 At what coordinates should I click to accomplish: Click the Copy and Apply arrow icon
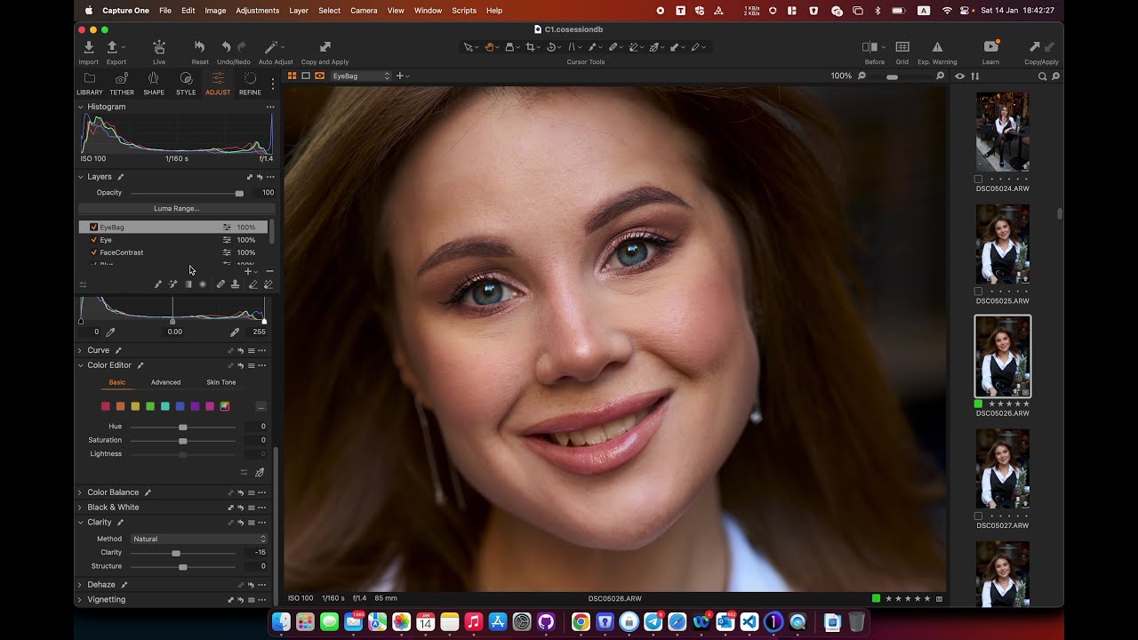click(325, 47)
